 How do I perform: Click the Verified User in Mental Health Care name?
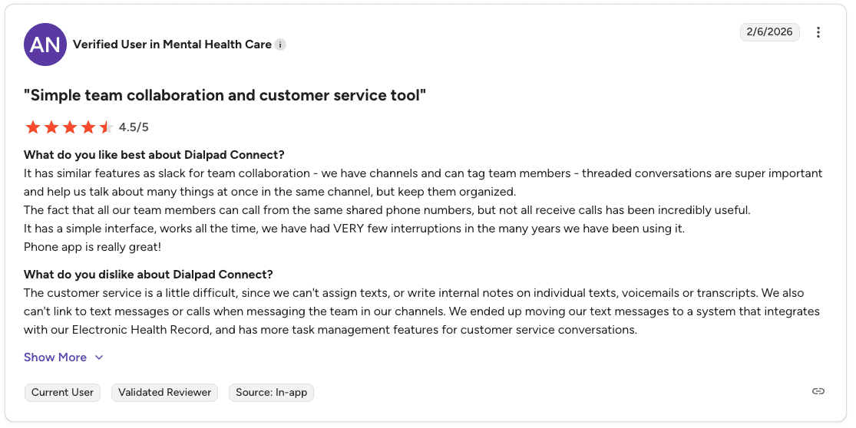[172, 44]
